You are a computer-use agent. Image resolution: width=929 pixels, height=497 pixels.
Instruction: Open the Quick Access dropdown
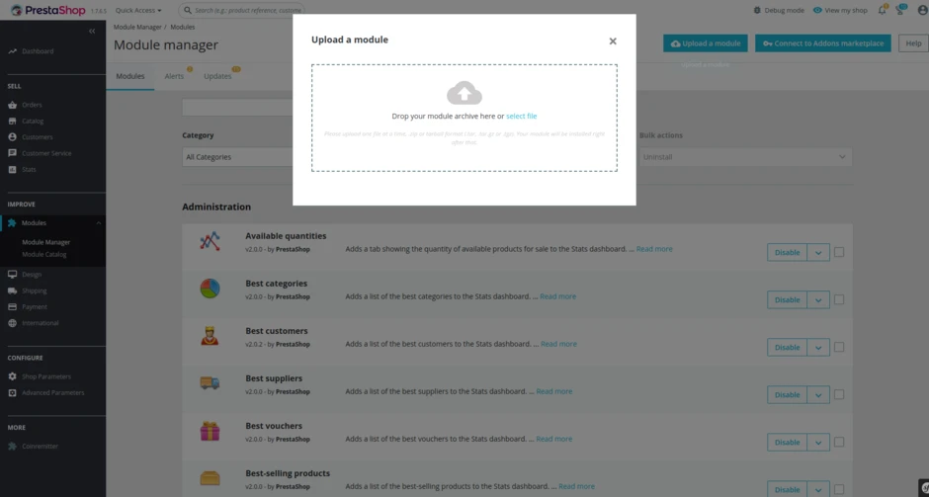(x=138, y=10)
